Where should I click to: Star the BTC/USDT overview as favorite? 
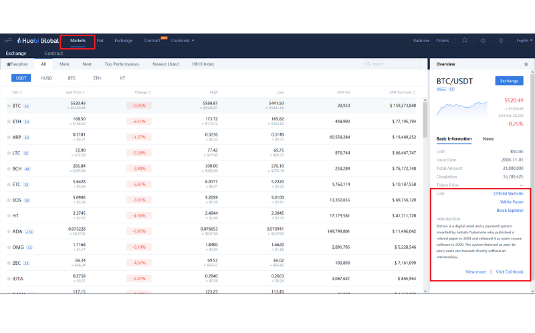click(526, 64)
